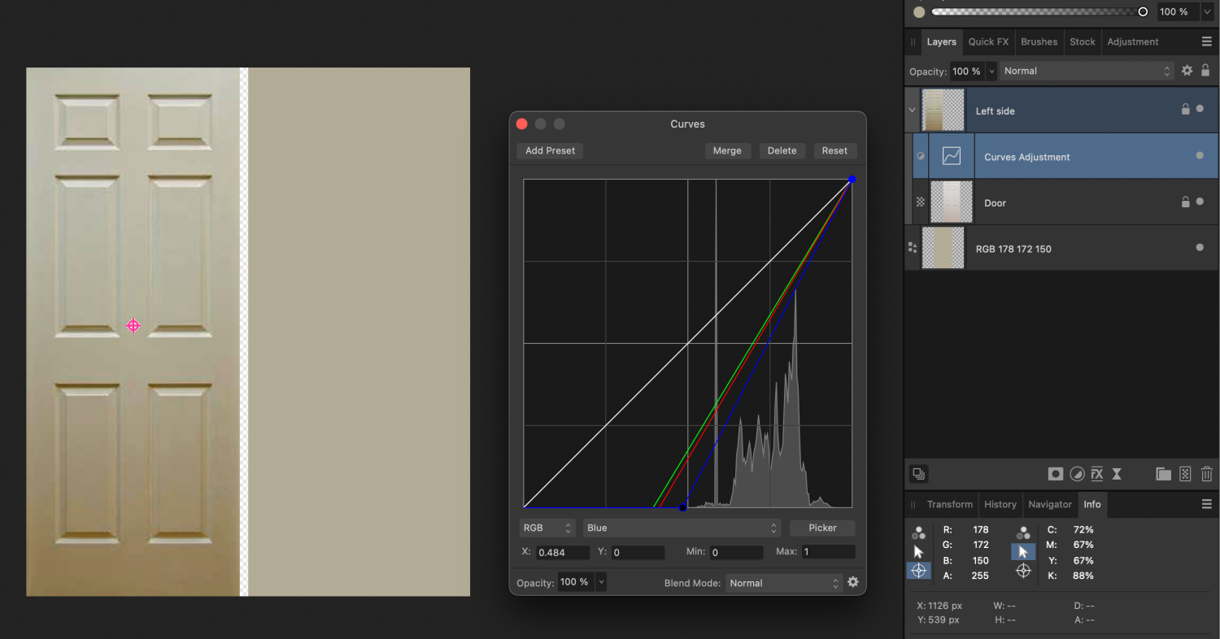Click the new pixel layer icon

(x=1185, y=474)
